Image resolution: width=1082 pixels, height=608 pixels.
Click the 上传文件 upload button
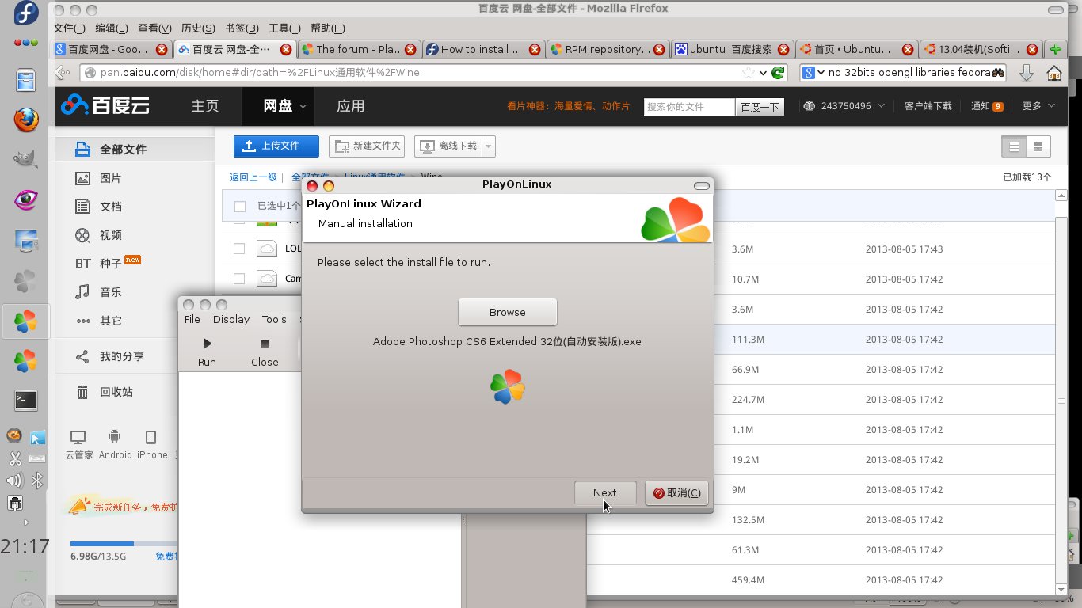pos(276,146)
